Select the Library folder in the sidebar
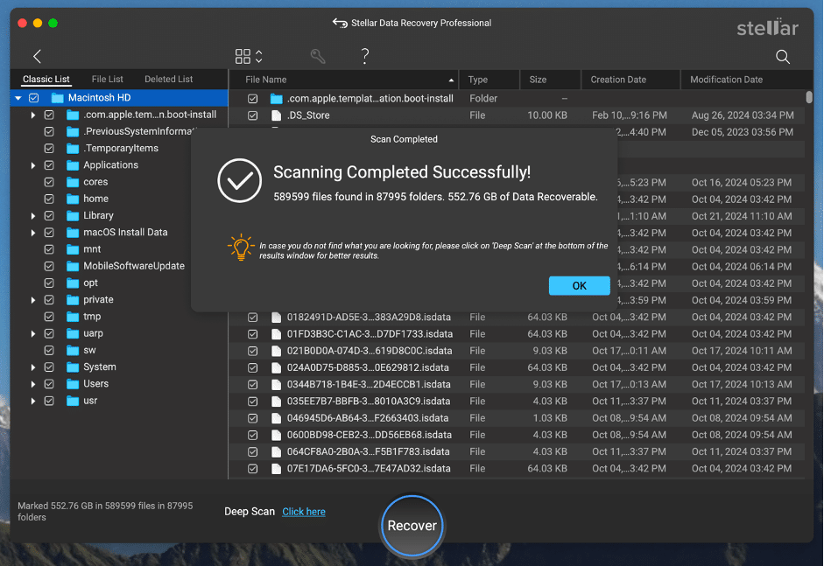Screen dimensions: 824x566 tap(98, 215)
